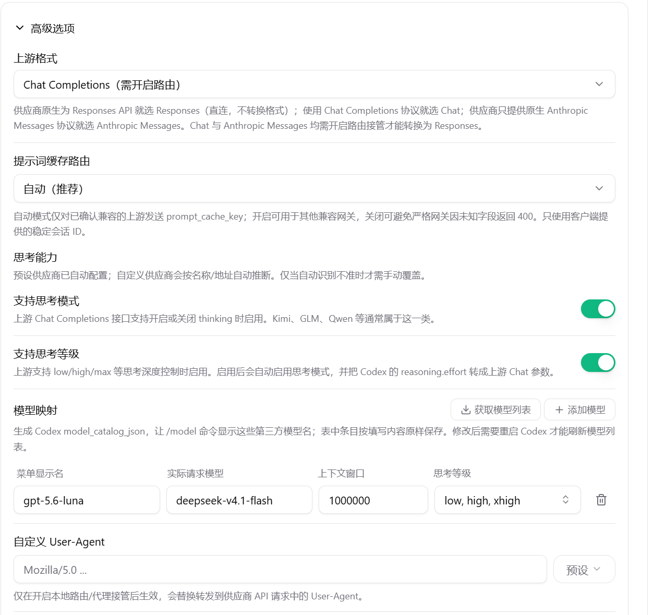Click the 支持思考模式 label text

46,301
